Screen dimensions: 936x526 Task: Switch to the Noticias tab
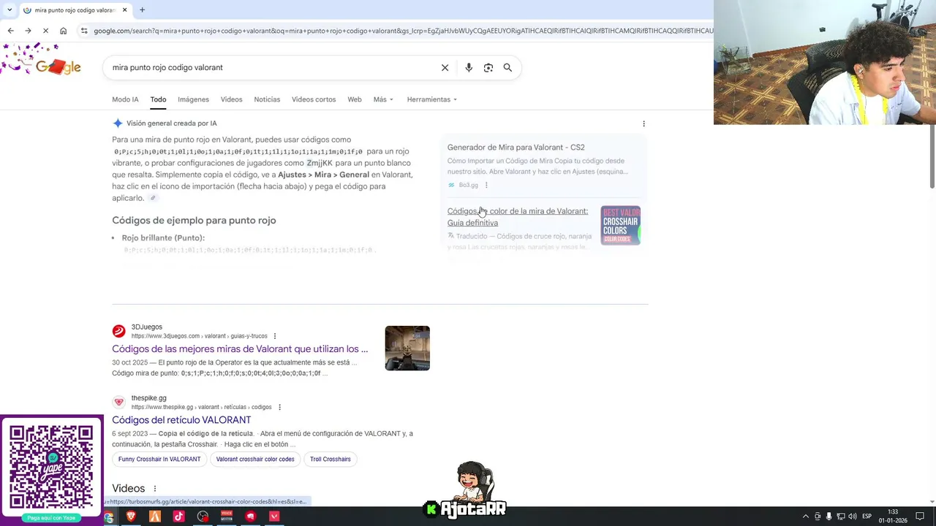267,99
